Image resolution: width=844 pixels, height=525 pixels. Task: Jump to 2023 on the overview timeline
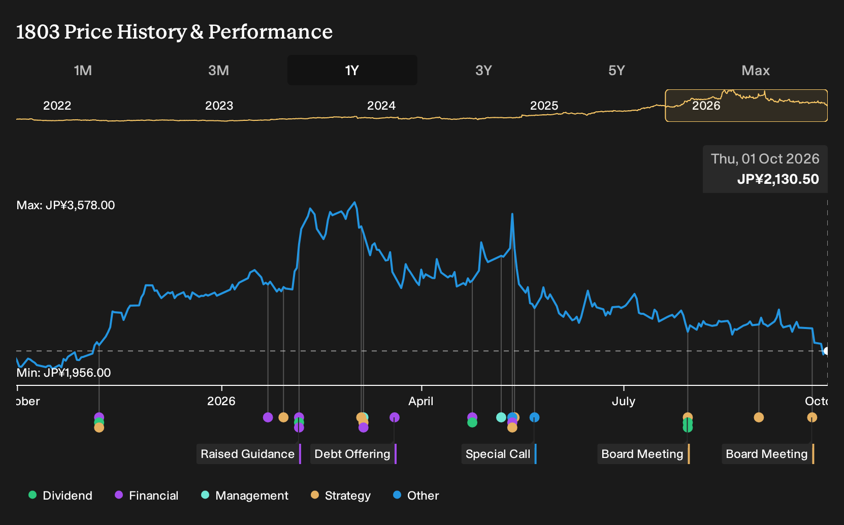(219, 106)
